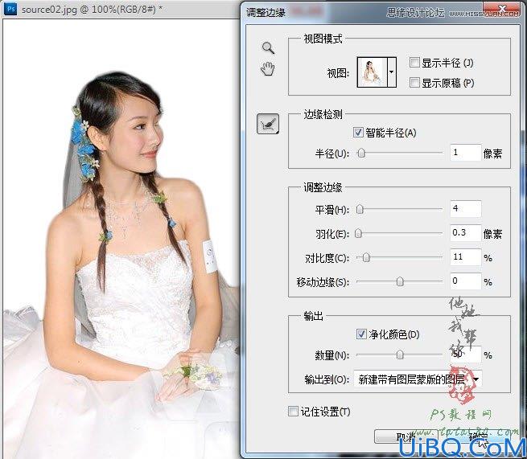
Task: Click the 移动边缘 value field showing 0
Action: (466, 281)
